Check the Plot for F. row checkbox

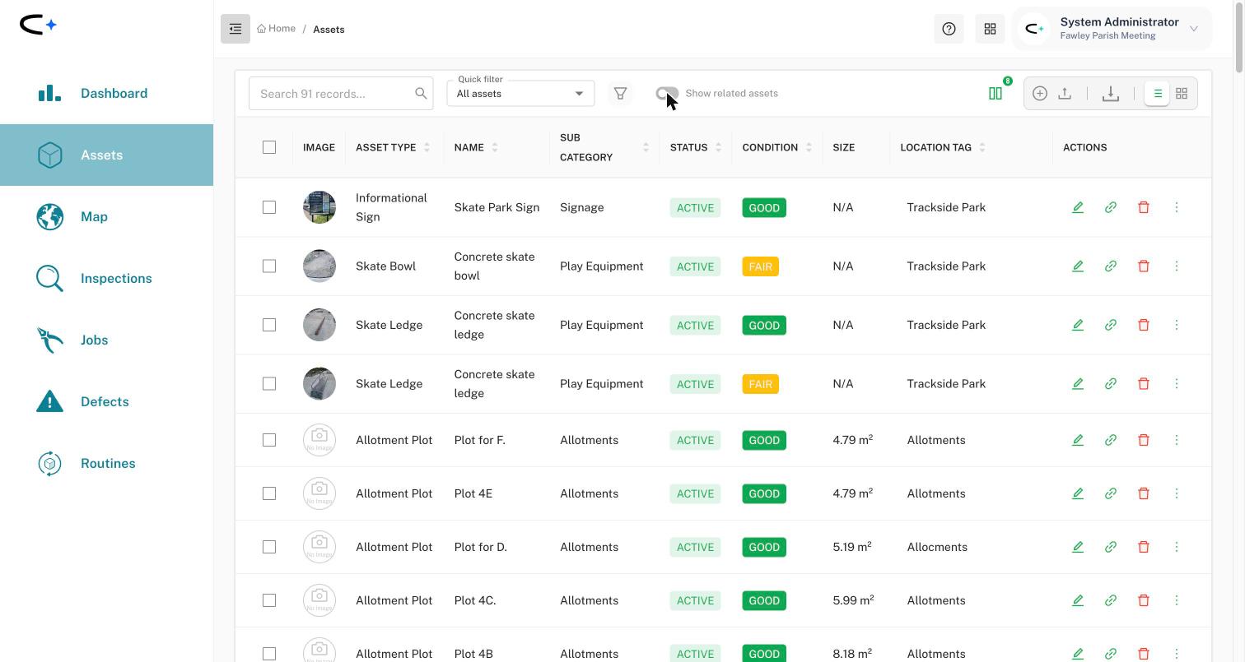tap(269, 440)
